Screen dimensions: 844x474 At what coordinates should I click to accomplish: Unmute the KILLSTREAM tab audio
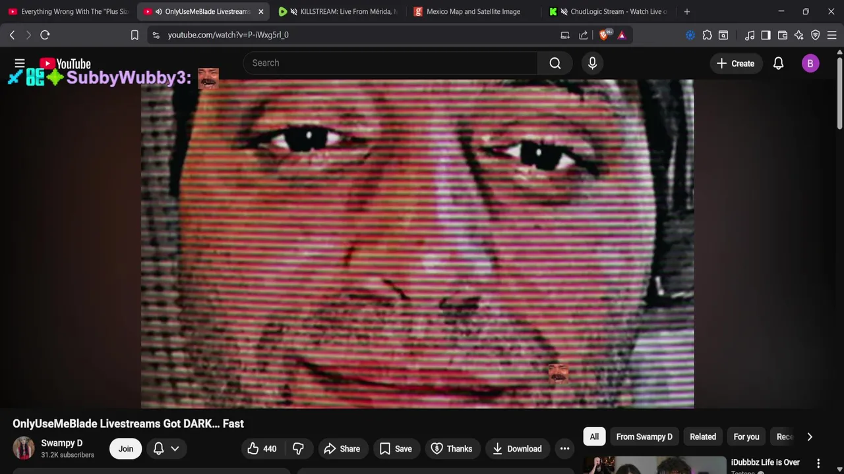[293, 11]
